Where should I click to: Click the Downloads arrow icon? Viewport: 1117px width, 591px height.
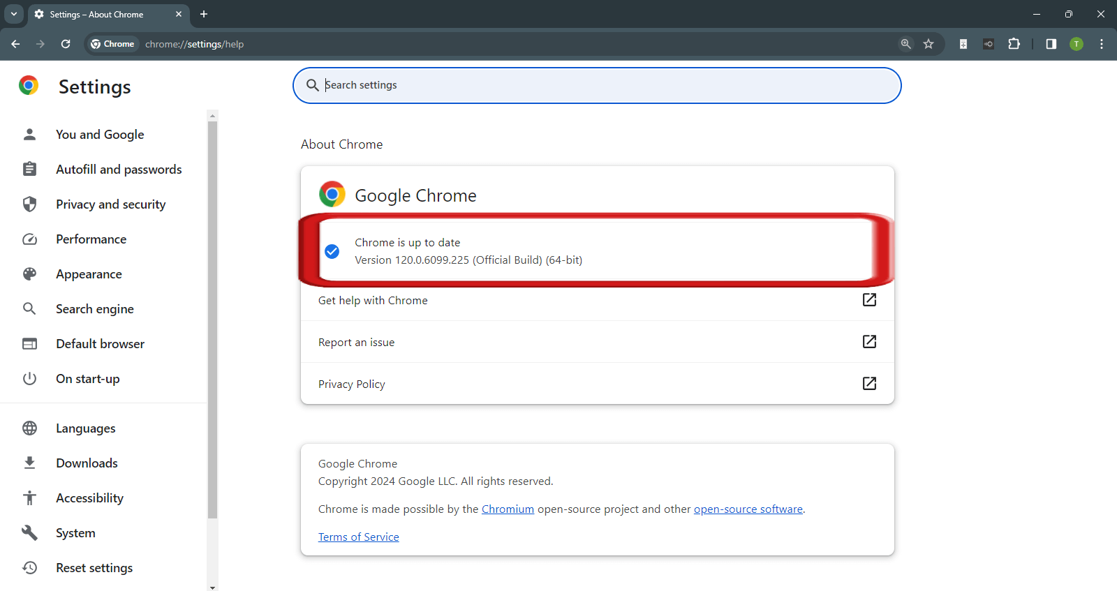[x=29, y=463]
